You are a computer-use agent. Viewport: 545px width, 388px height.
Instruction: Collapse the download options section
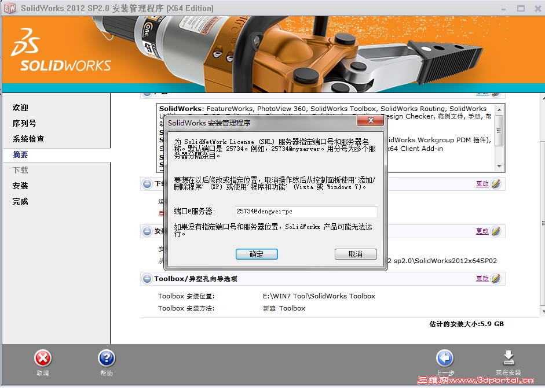pos(147,184)
